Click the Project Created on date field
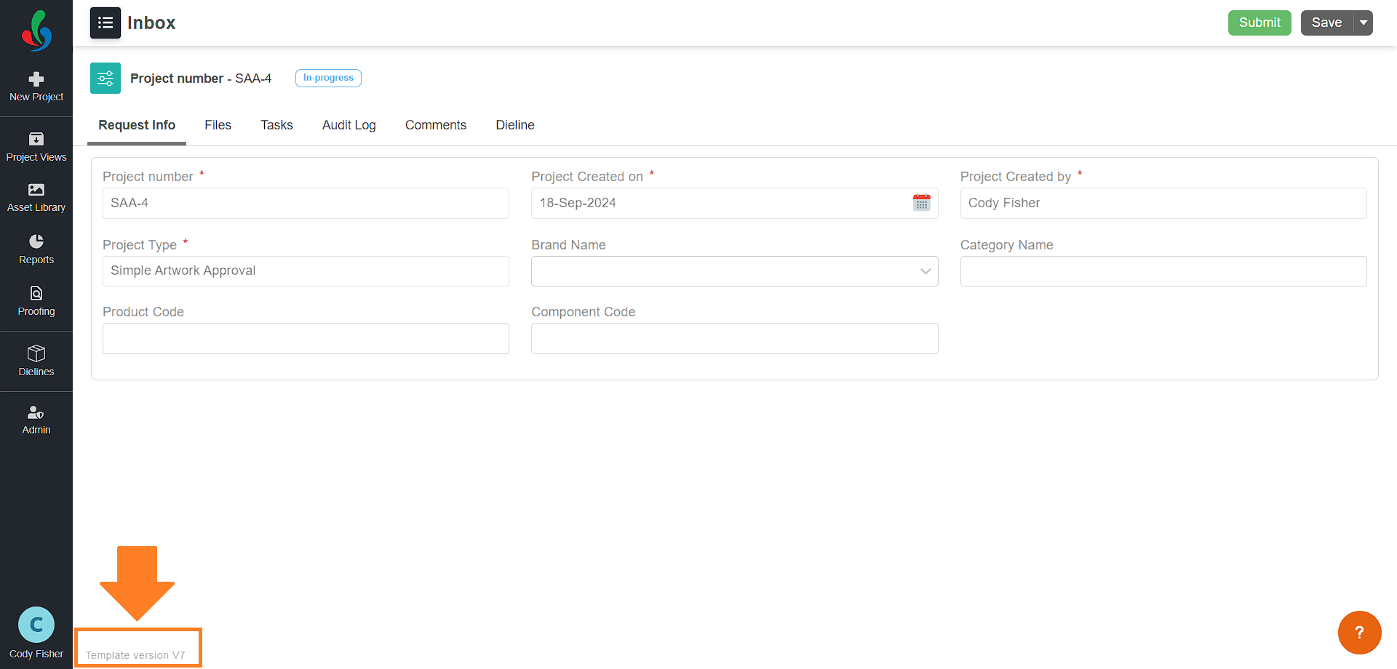Screen dimensions: 1397x669 point(734,203)
